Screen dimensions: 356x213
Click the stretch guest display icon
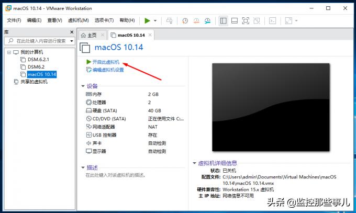(288, 21)
